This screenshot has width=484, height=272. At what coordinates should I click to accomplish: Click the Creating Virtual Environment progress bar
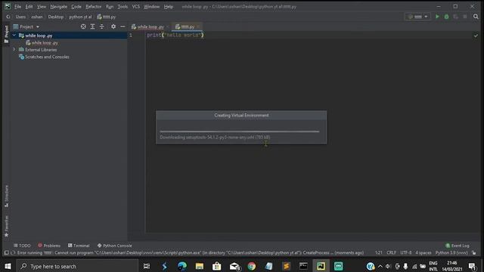click(240, 131)
